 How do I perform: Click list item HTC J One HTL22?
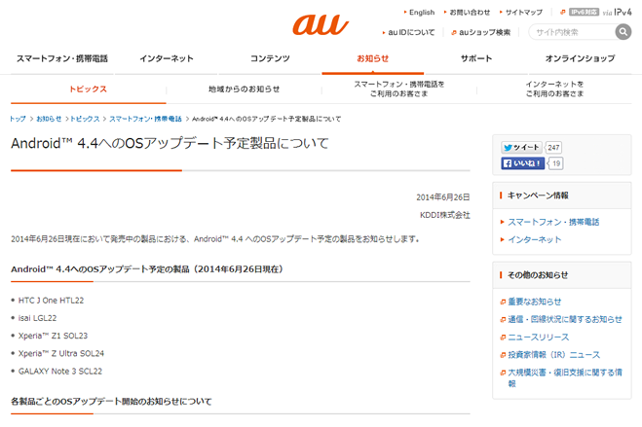[x=52, y=301]
